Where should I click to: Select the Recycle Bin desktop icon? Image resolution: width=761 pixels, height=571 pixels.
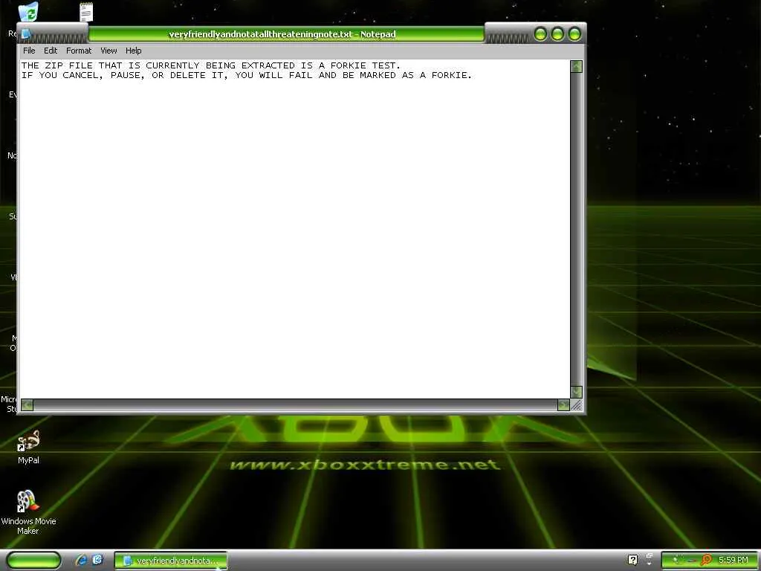28,10
